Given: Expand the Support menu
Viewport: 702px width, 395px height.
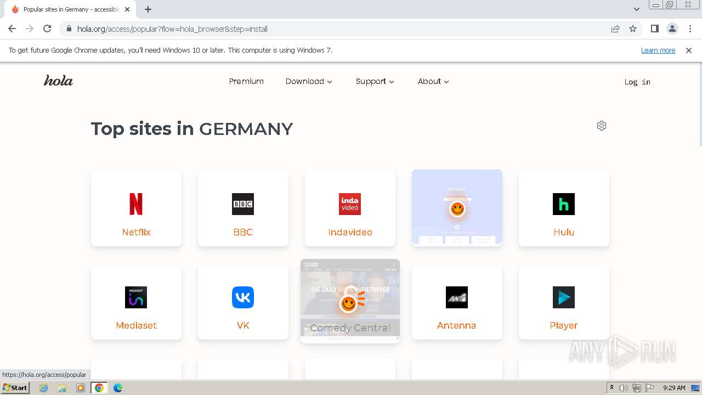Looking at the screenshot, I should click(375, 81).
